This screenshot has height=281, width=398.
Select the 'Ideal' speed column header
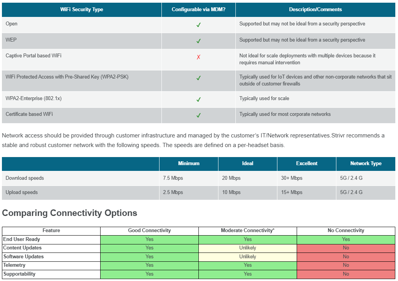point(248,164)
